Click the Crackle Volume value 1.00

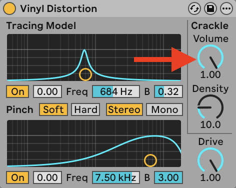(210, 74)
